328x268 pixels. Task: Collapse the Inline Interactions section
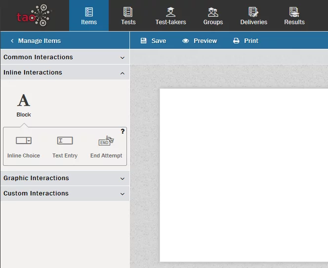(64, 73)
